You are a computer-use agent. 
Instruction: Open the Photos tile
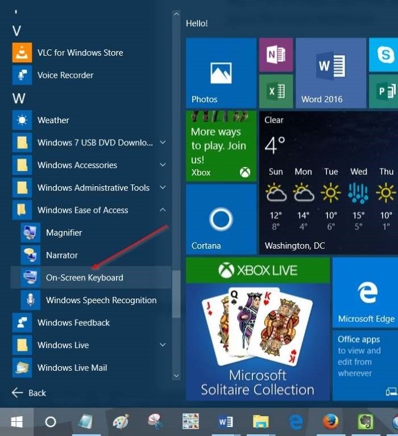221,73
